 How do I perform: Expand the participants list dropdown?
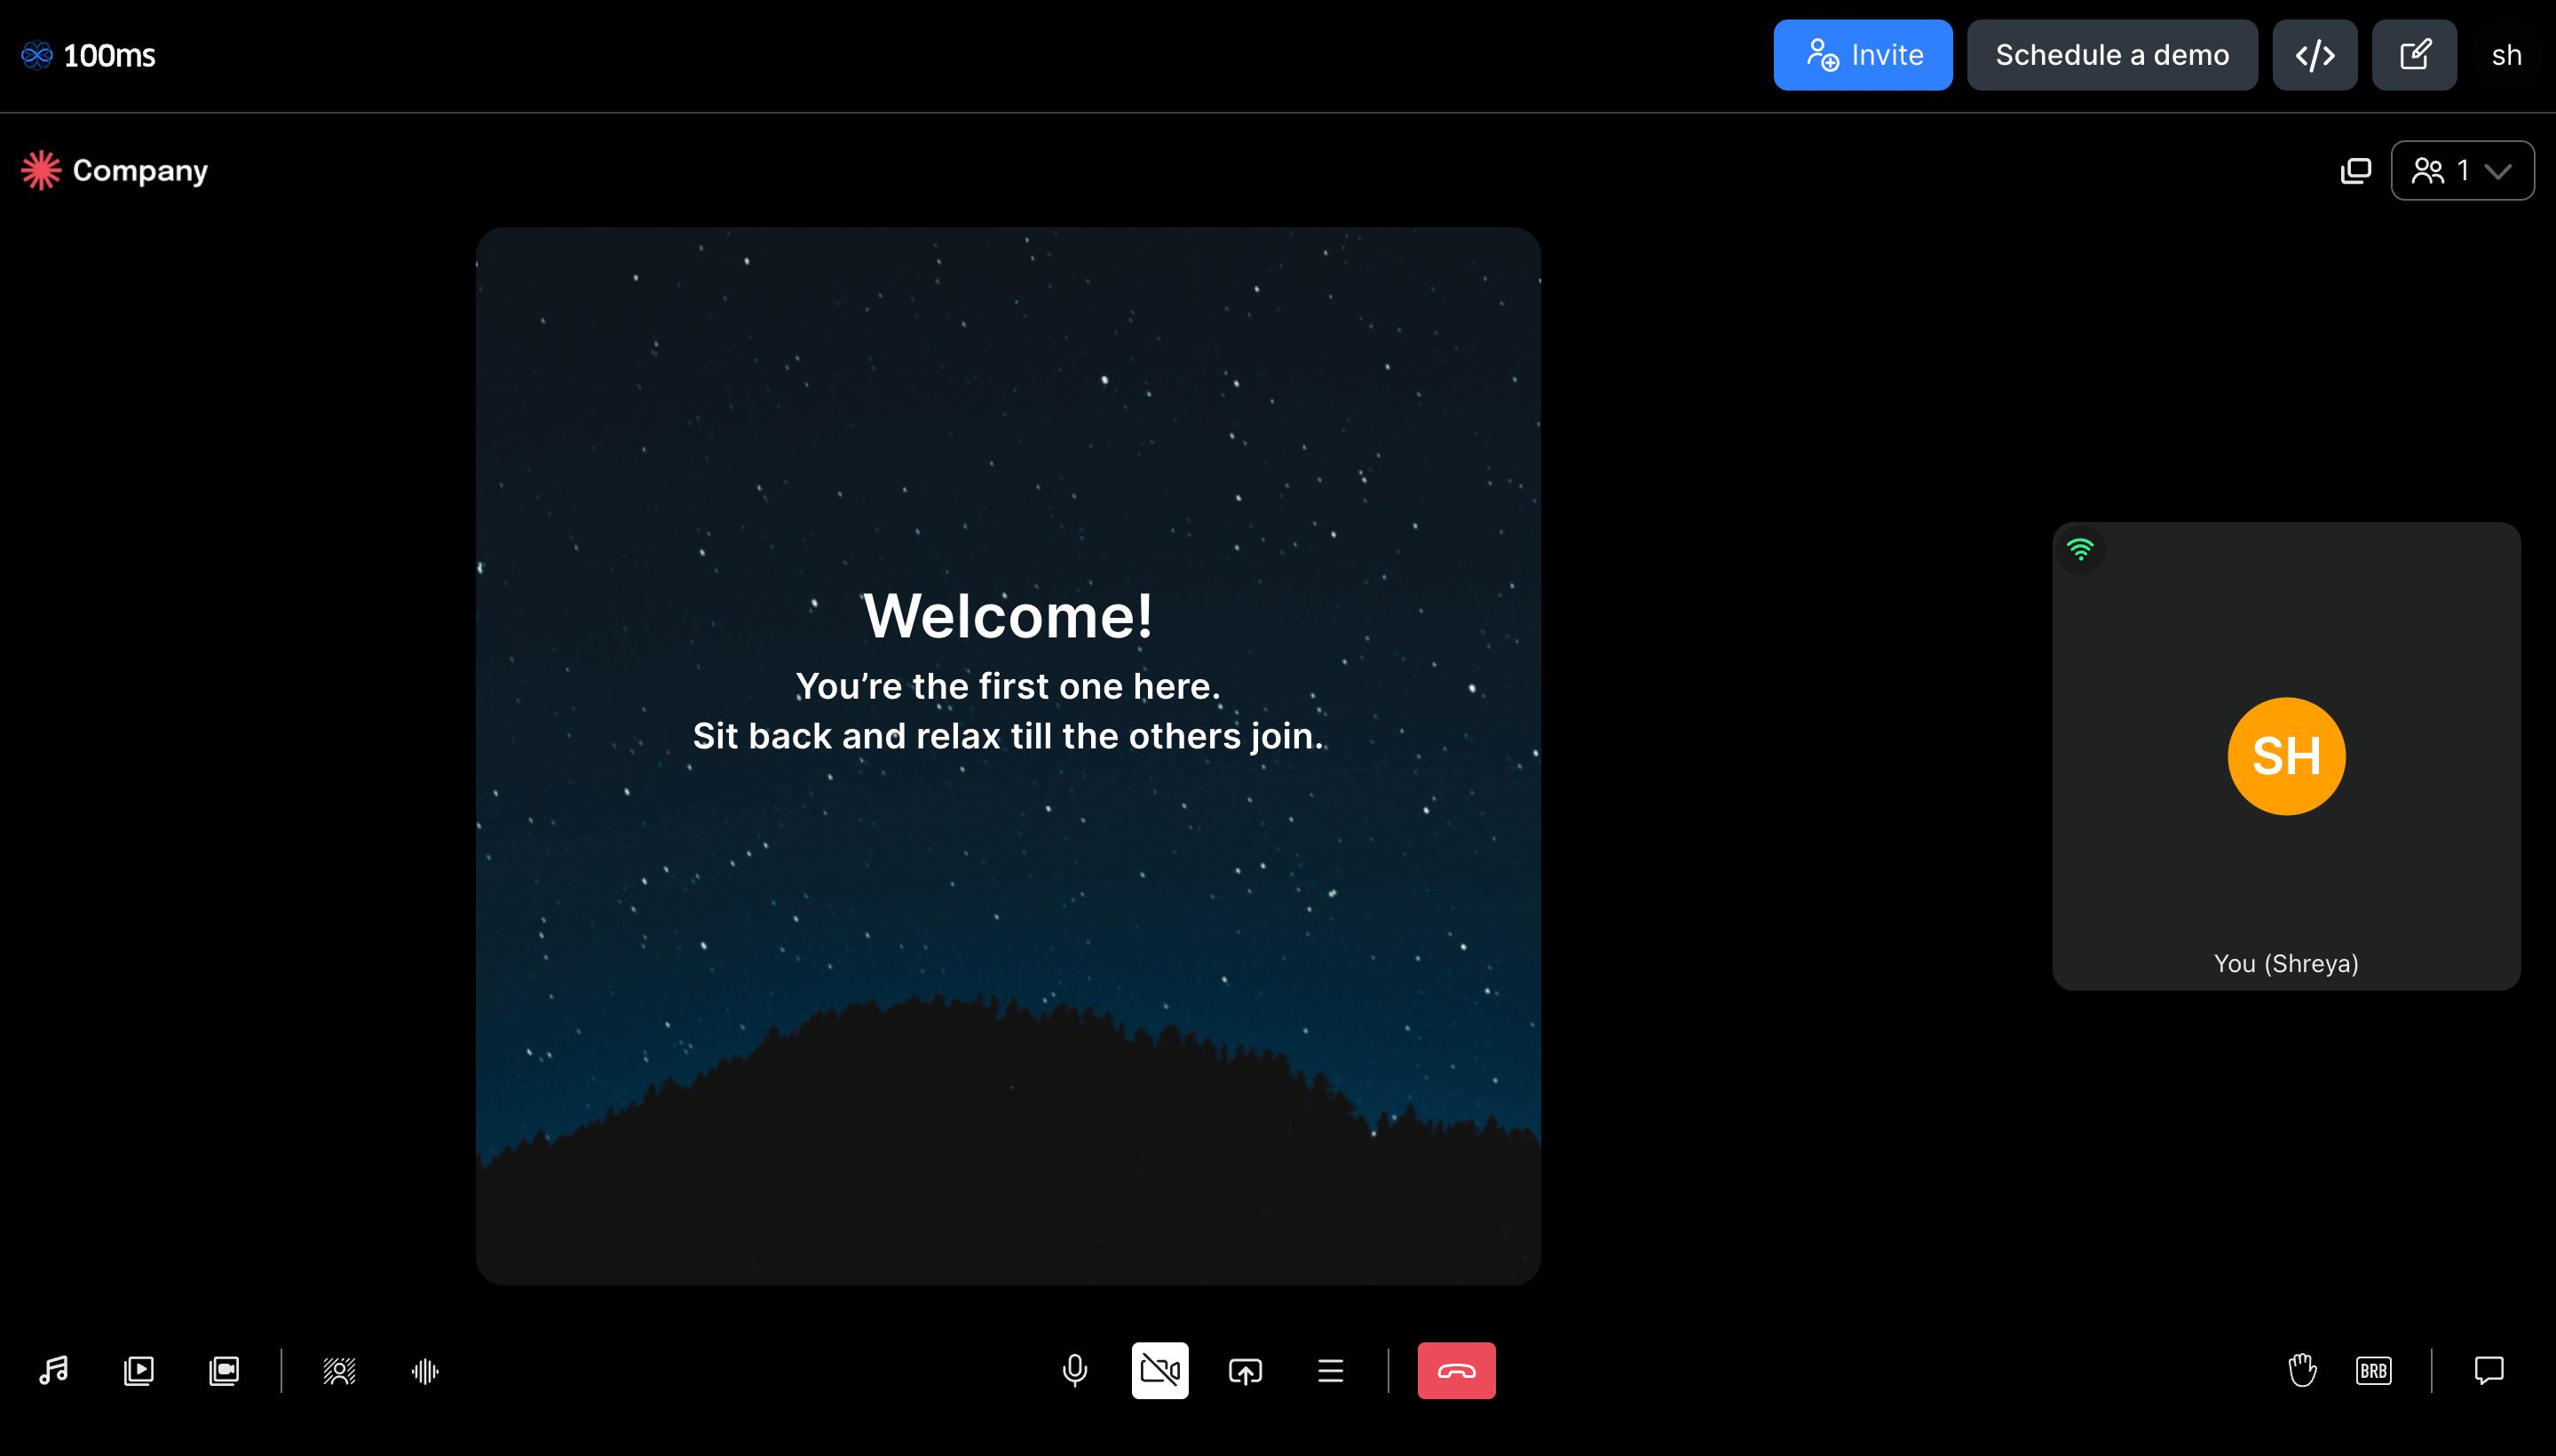coord(2462,170)
